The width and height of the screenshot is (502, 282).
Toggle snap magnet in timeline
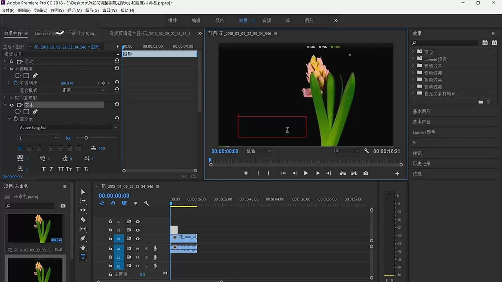[x=113, y=203]
